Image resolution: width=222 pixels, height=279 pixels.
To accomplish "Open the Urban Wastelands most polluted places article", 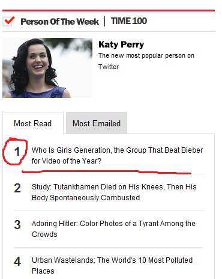I will (112, 266).
